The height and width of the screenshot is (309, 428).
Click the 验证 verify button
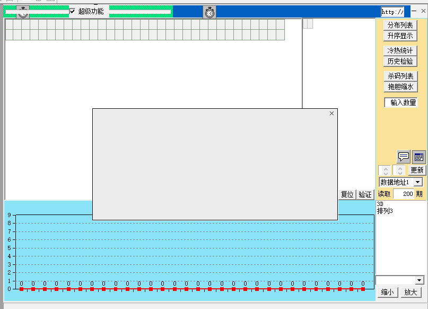(365, 194)
